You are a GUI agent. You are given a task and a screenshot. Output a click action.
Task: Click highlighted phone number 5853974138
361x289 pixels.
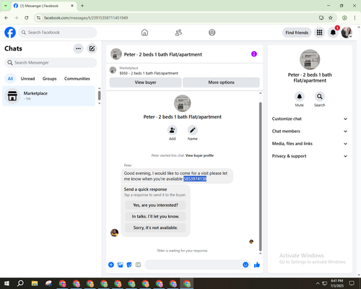click(x=195, y=179)
